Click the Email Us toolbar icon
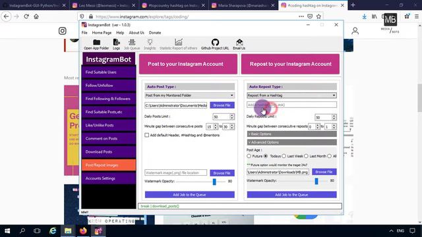The image size is (422, 237). tap(239, 44)
